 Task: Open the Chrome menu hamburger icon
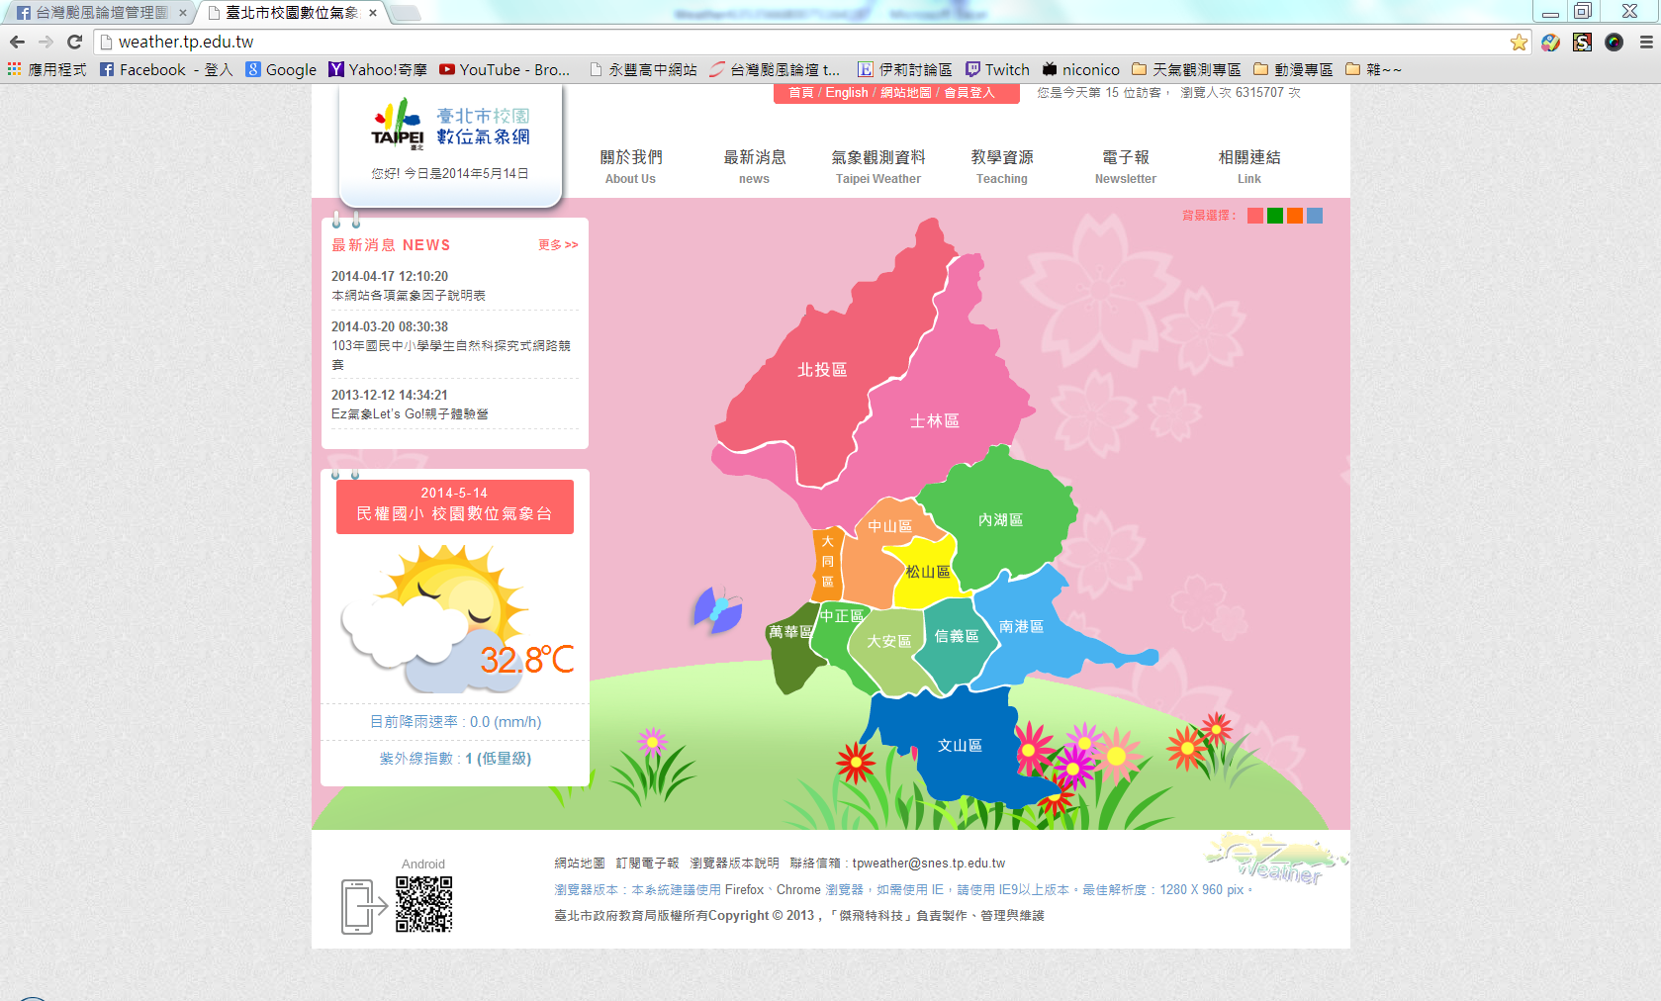1646,42
